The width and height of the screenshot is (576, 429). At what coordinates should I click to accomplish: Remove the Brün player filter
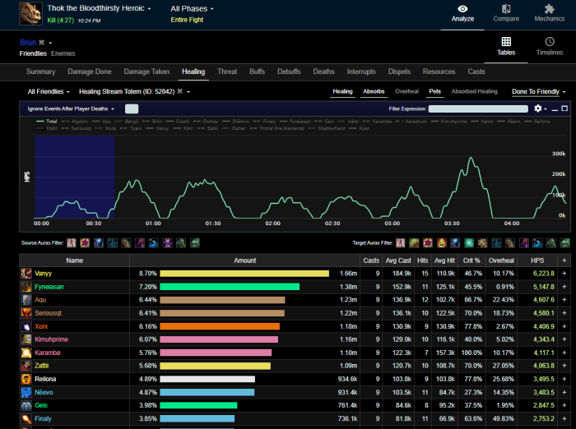[x=42, y=42]
